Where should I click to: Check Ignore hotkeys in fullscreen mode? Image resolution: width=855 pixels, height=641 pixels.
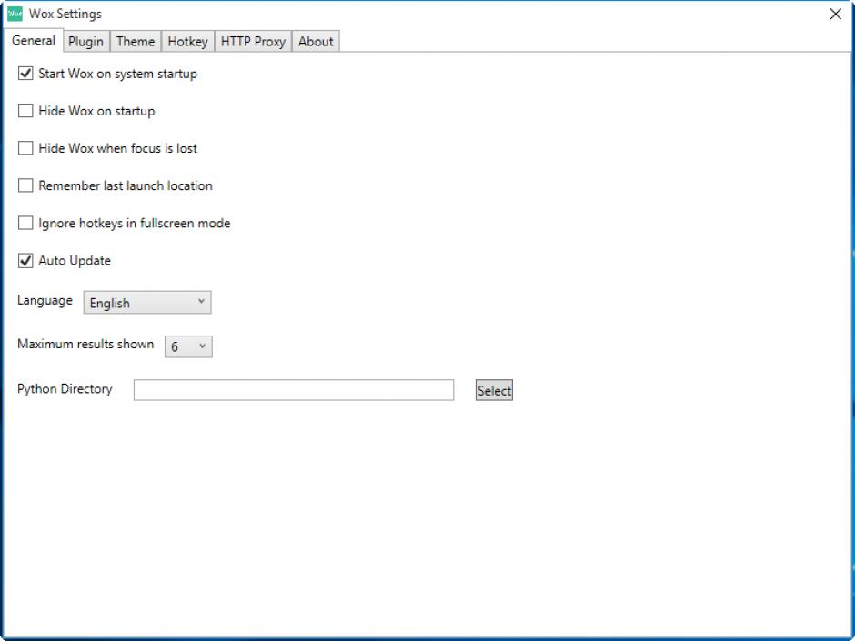(x=25, y=223)
